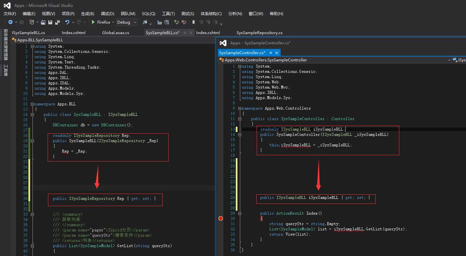
Task: Pin the SysSampleController.cs* tab
Action: point(270,53)
